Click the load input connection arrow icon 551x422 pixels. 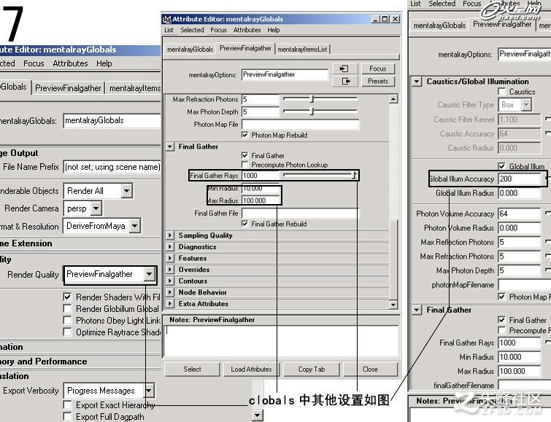[x=344, y=69]
